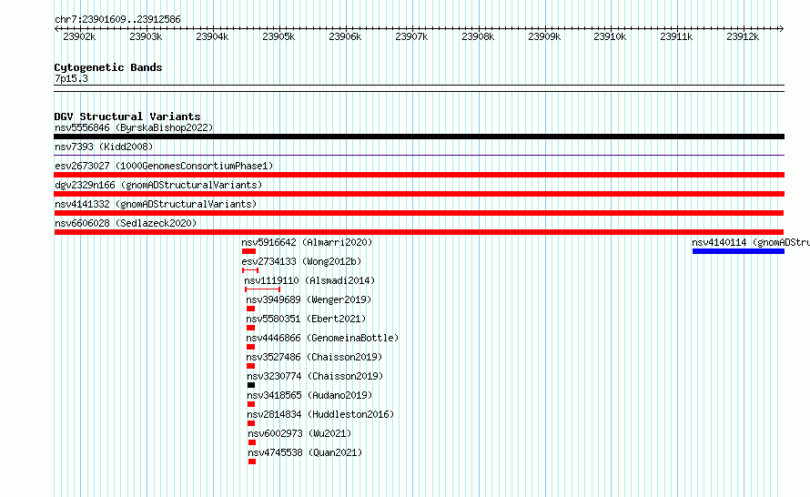Open nsv4446866 (GenomeinaBottle) variant label
Screen dimensions: 810x497
pyautogui.click(x=322, y=338)
